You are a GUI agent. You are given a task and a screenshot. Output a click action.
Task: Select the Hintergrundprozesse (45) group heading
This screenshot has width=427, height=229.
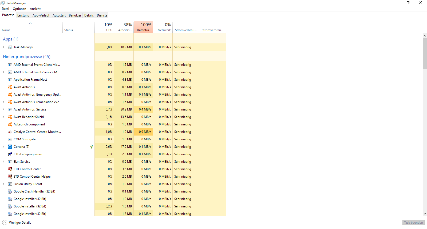27,57
